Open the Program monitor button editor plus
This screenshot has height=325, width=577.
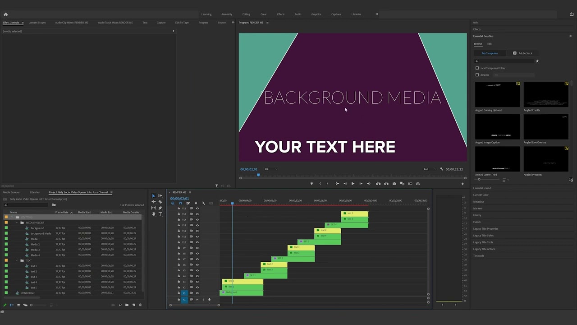coord(463,184)
